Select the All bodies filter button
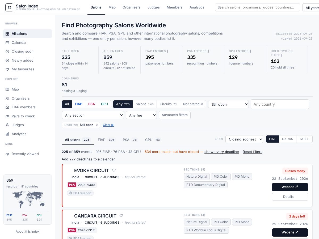 coord(67,104)
